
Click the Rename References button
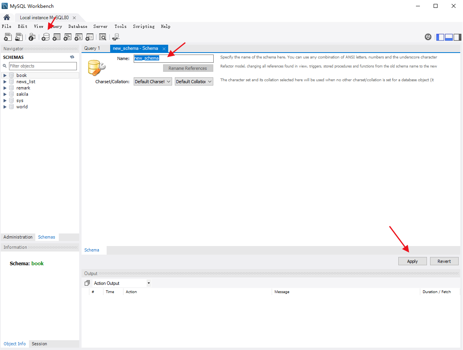click(188, 68)
